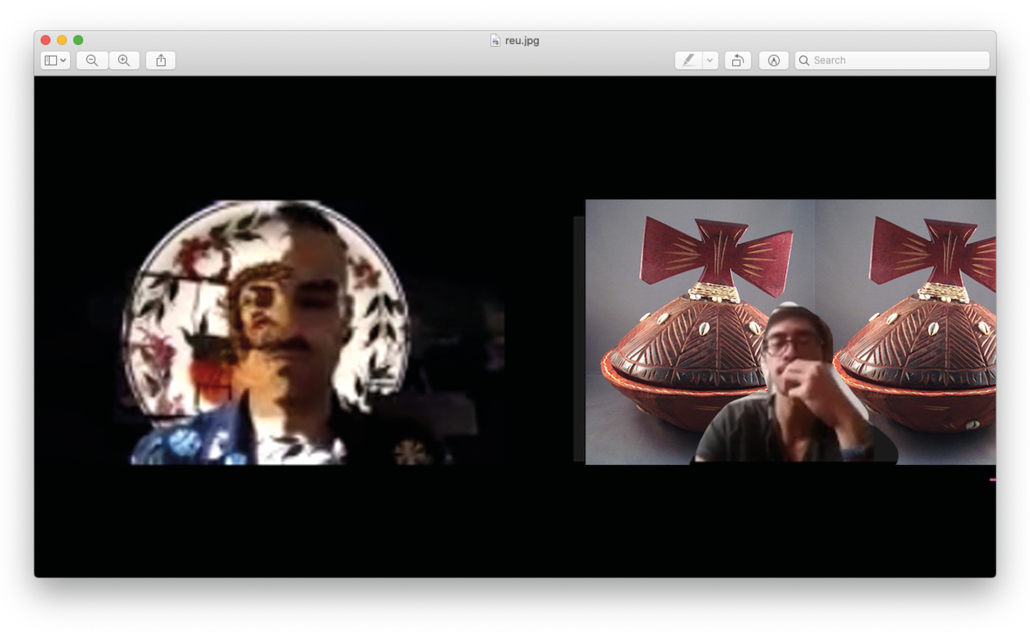The width and height of the screenshot is (1030, 638).
Task: Expand the highlight color dropdown arrow
Action: point(711,60)
